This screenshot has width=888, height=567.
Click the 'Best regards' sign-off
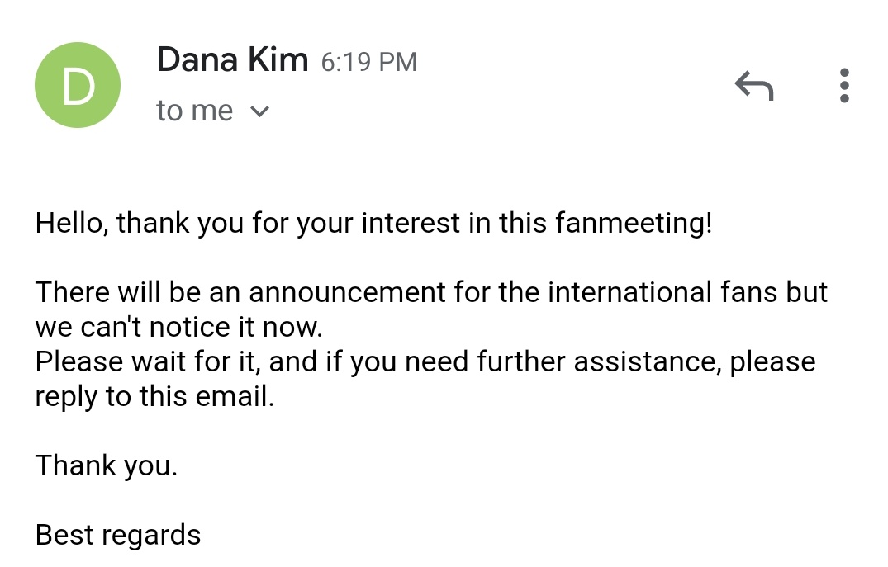[x=118, y=536]
